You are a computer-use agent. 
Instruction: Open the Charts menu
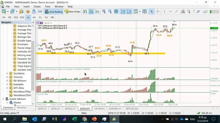(x=37, y=6)
